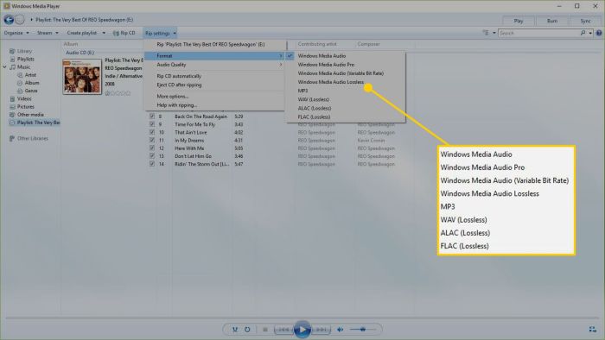Open the Create playlist dropdown arrow
Viewport: 605px width, 340px height.
[x=104, y=33]
